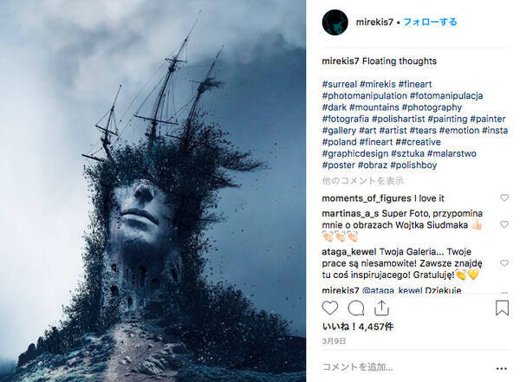Open the comment speech bubble icon
520x382 pixels.
(x=356, y=308)
